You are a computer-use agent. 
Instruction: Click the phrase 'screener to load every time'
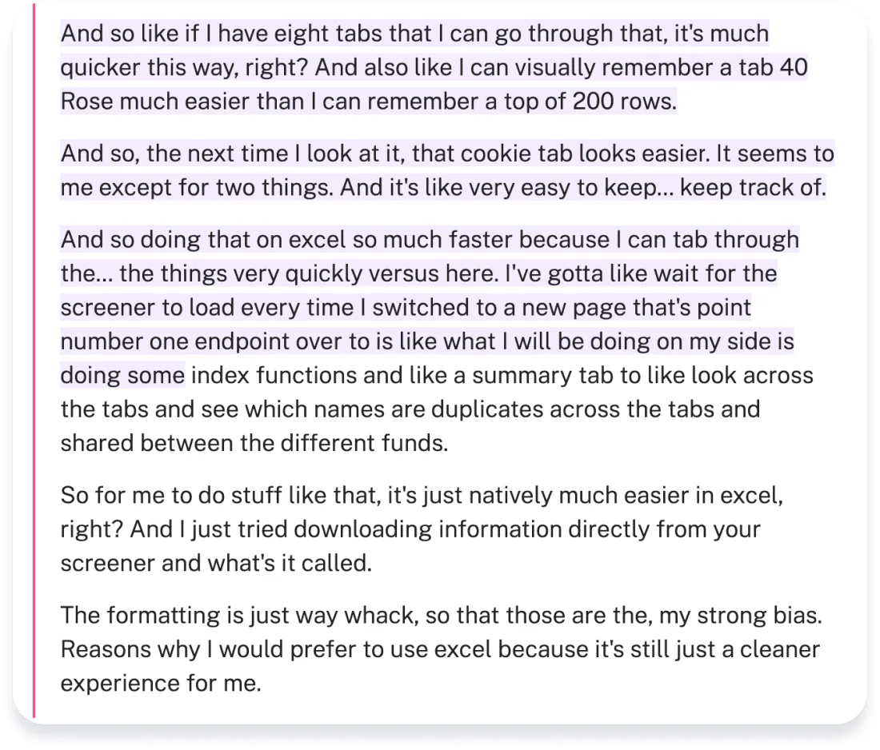click(x=207, y=308)
